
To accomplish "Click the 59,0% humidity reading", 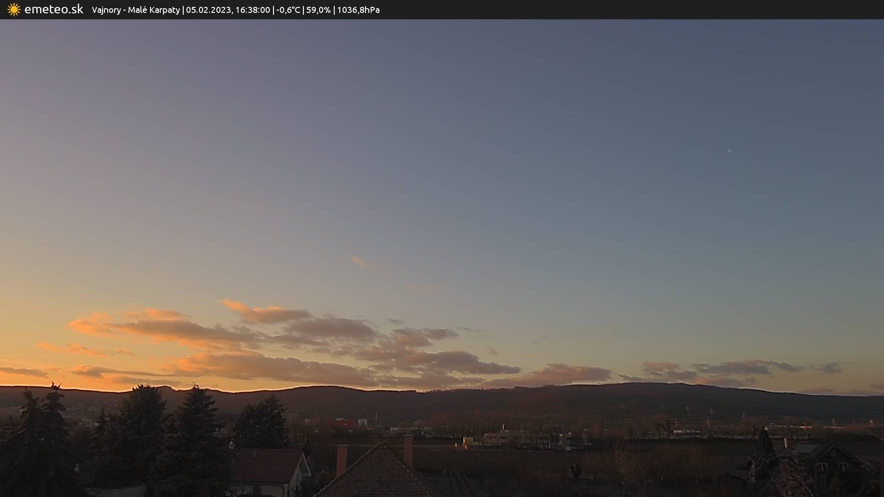I will [x=318, y=10].
